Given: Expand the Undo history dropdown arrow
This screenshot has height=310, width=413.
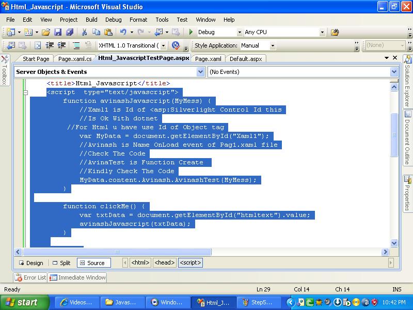Looking at the screenshot, I should pos(132,32).
